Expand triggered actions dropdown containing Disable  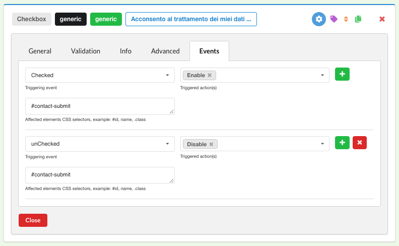[x=322, y=144]
